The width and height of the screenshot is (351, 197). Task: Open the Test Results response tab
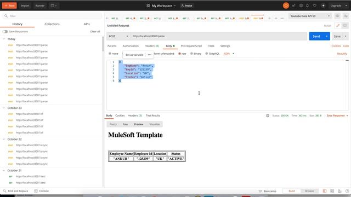tap(153, 115)
